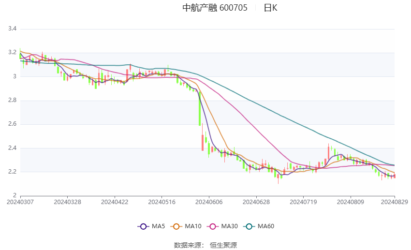Click the 20240606 date axis label
Viewport: 411px width, 250px height.
click(209, 202)
